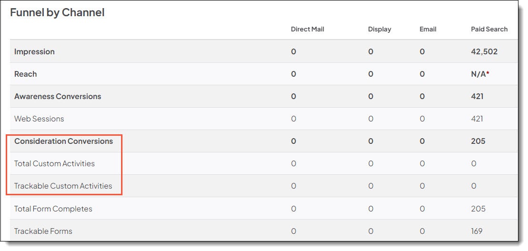Image resolution: width=528 pixels, height=251 pixels.
Task: Select the Trackable Forms row label
Action: (x=43, y=231)
